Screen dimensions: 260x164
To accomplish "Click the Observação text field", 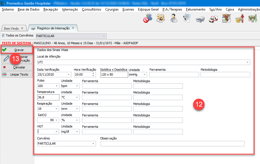I will [x=172, y=143].
